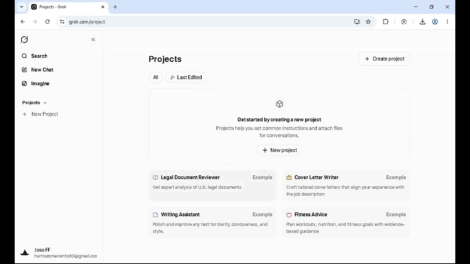Click the Grok logo in sidebar

coord(24,40)
